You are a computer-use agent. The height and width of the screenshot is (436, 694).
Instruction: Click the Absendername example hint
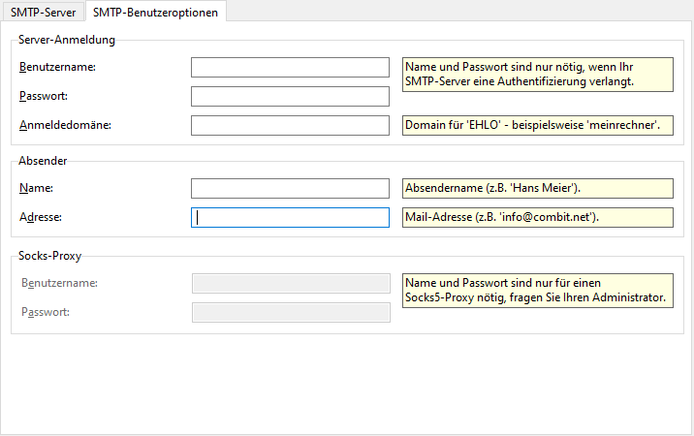(537, 188)
